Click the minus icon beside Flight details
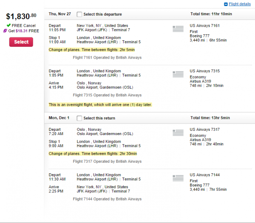This screenshot has width=255, height=223. (x=226, y=4)
